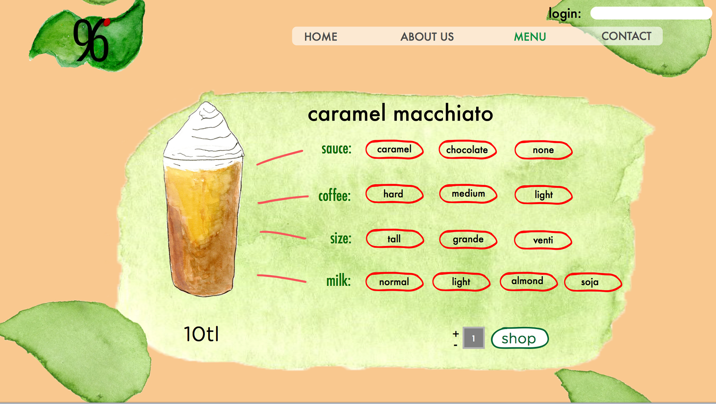Image resolution: width=716 pixels, height=404 pixels.
Task: Open the HOME navigation item
Action: tap(321, 37)
